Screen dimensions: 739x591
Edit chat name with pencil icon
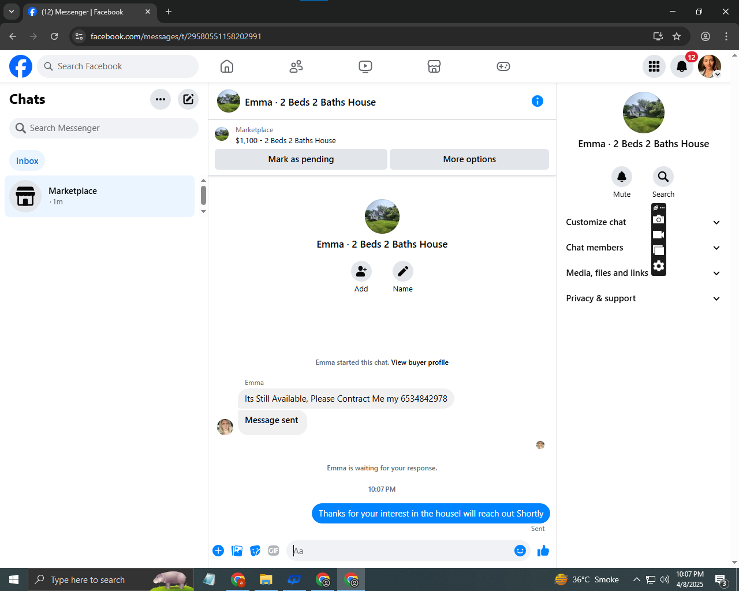(403, 271)
